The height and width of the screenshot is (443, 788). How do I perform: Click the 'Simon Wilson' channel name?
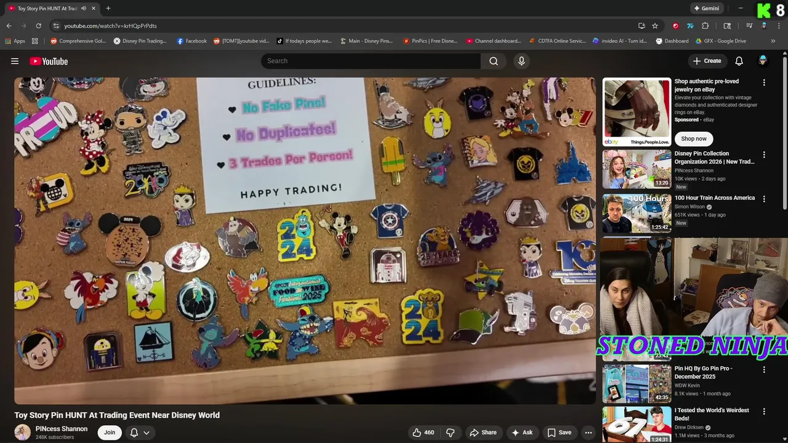pyautogui.click(x=689, y=207)
